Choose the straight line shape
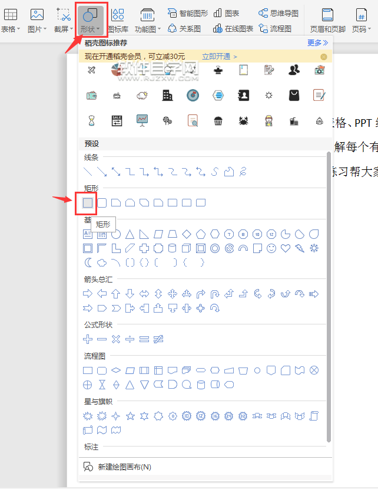Screen dimensions: 378x489 pos(88,172)
